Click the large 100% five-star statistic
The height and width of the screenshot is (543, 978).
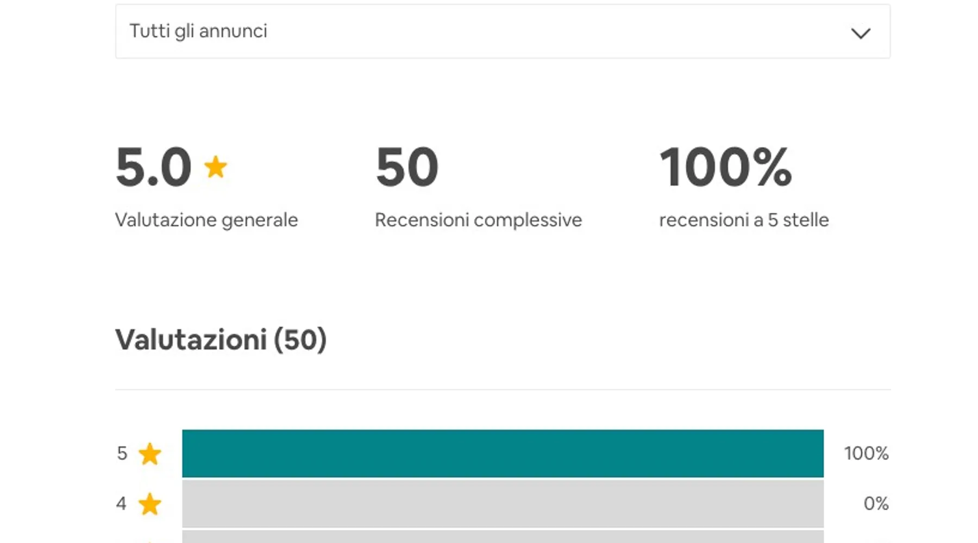[725, 167]
